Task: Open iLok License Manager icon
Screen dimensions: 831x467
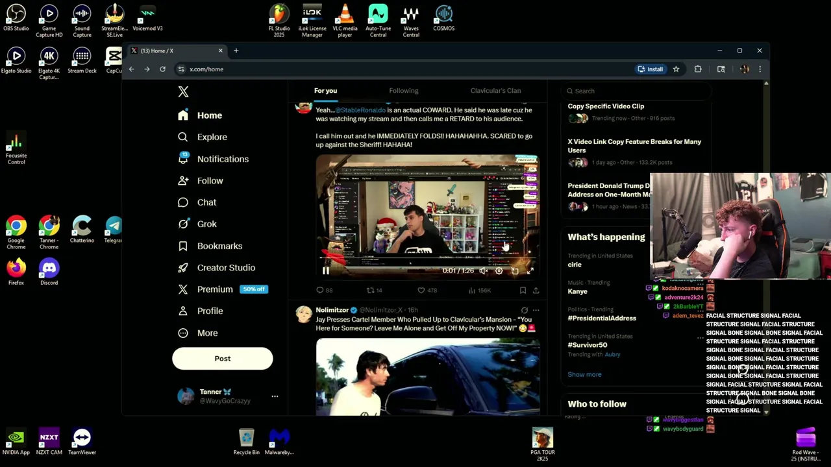Action: click(312, 21)
